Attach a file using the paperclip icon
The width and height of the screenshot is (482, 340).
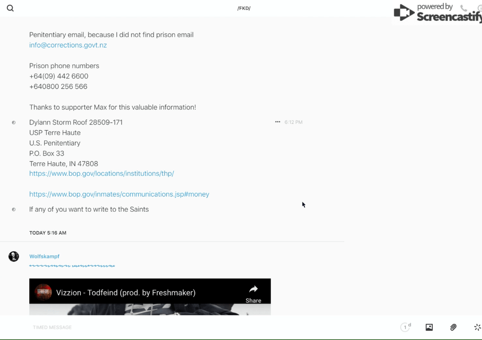(453, 327)
